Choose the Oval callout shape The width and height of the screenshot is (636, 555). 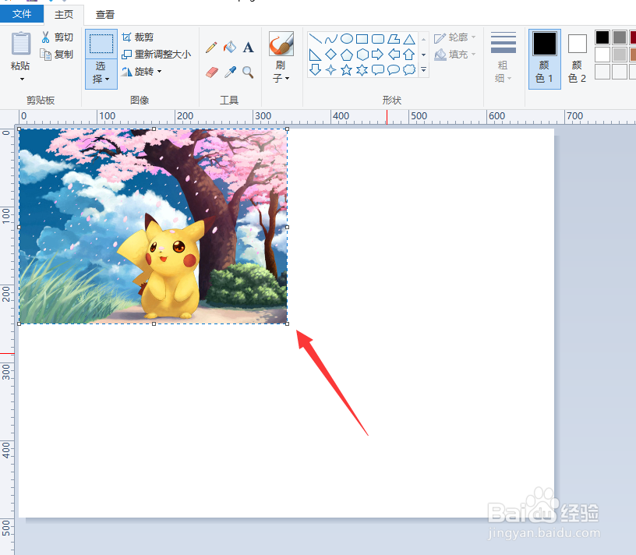point(394,70)
